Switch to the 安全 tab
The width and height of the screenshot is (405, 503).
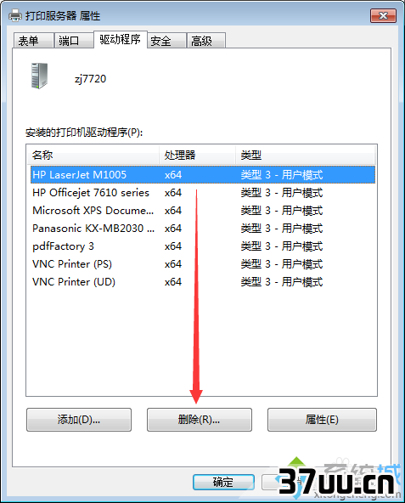click(x=166, y=41)
